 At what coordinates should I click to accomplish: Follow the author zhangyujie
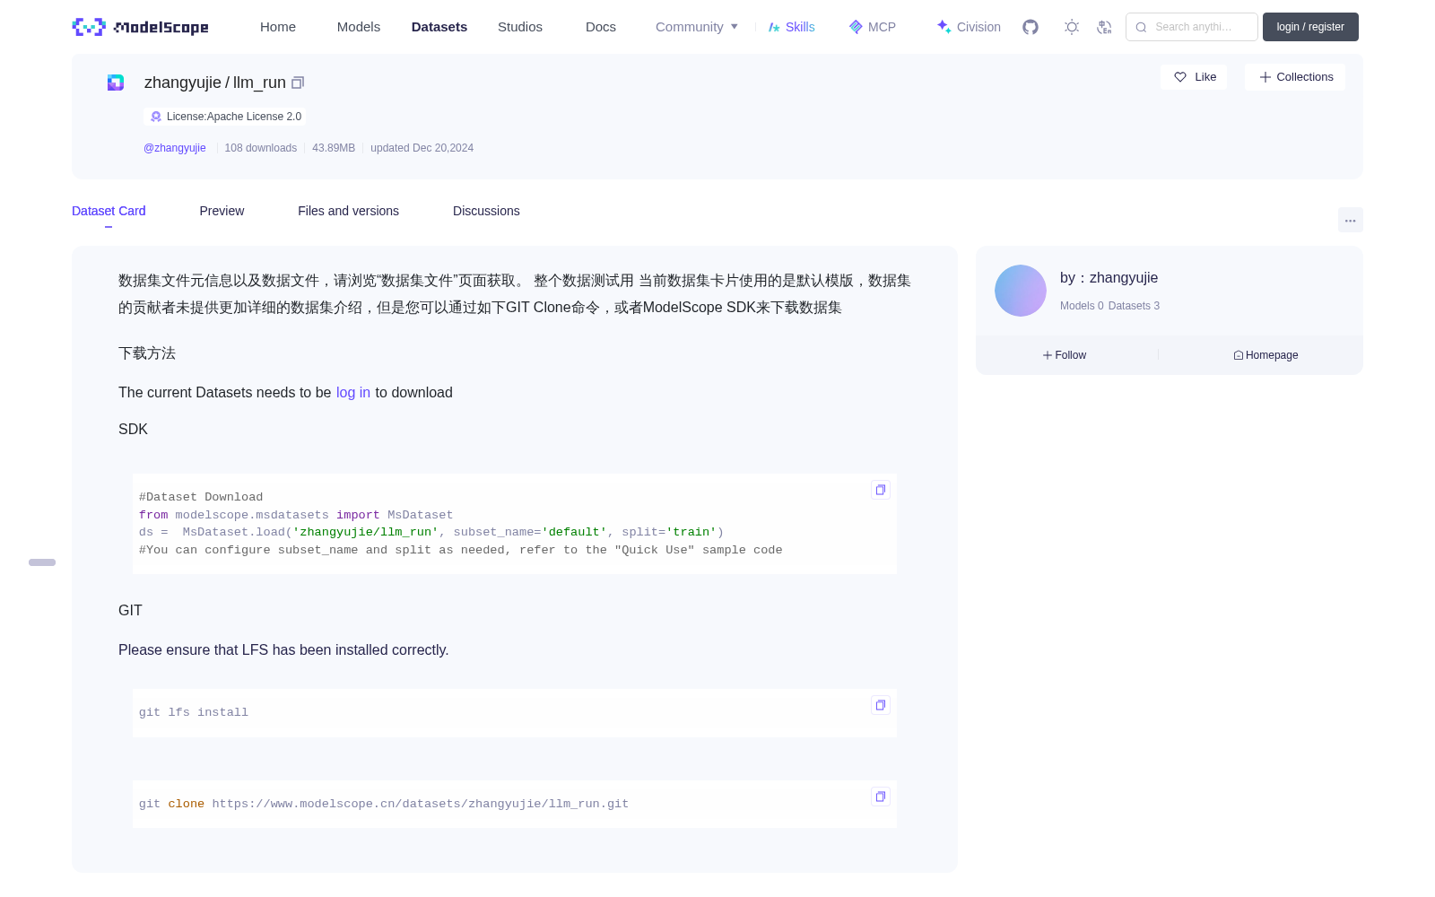click(1065, 355)
